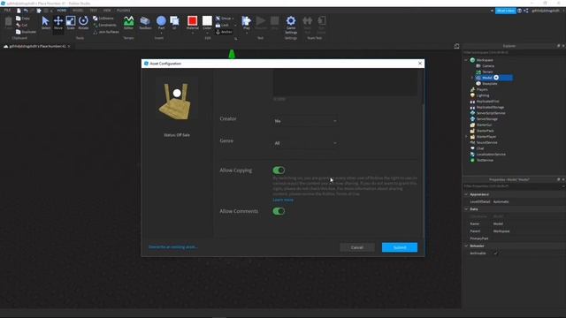The image size is (566, 318).
Task: Switch to the TEST ribbon tab
Action: [93, 11]
